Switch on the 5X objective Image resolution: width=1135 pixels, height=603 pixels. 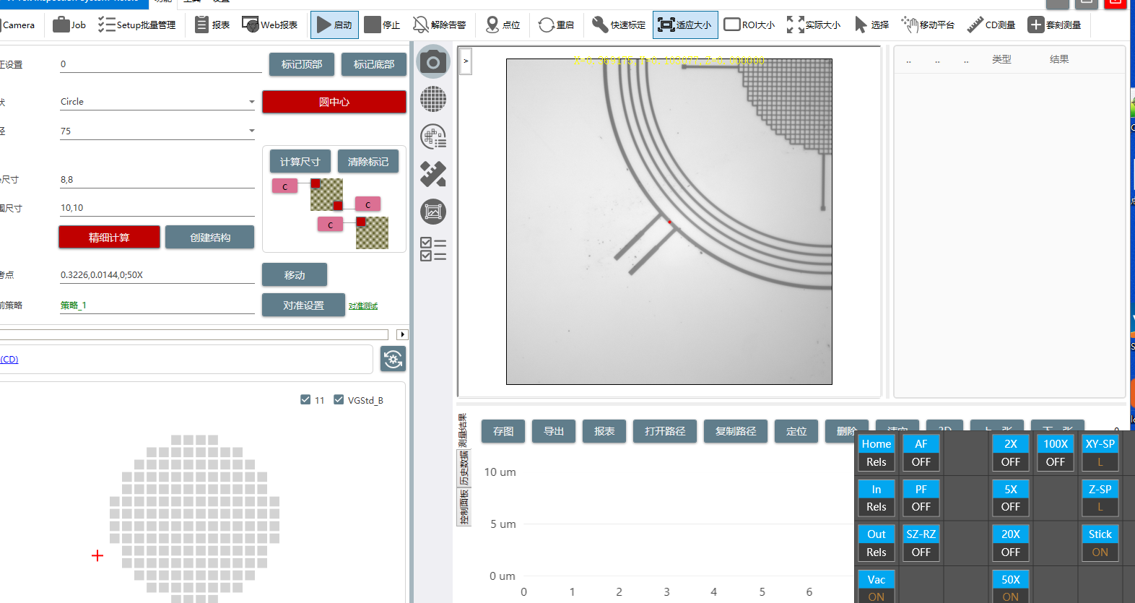[x=1011, y=498]
